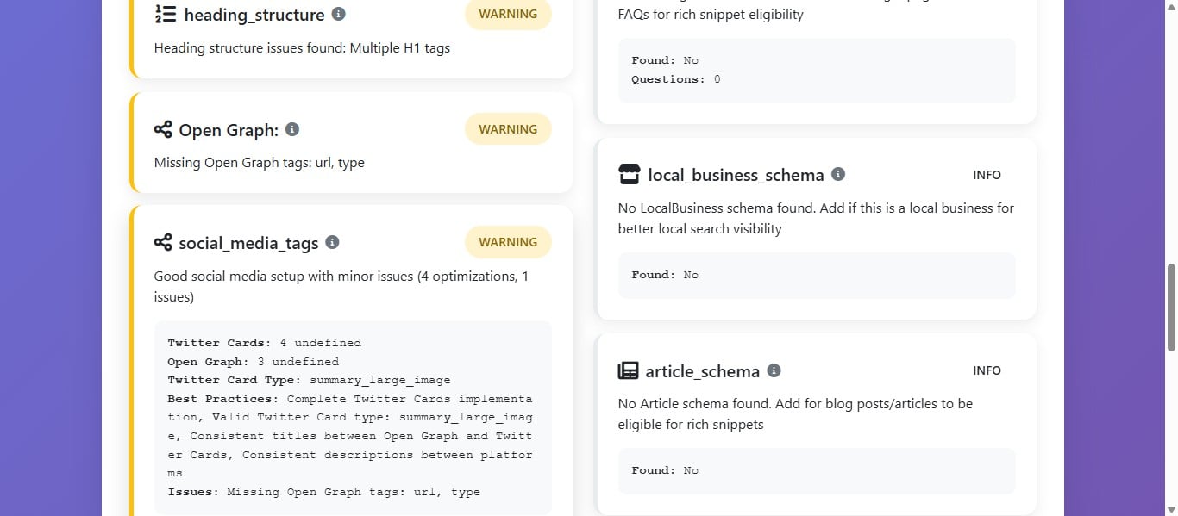Open the heading_structure info tooltip icon
This screenshot has height=516, width=1178.
click(x=338, y=13)
